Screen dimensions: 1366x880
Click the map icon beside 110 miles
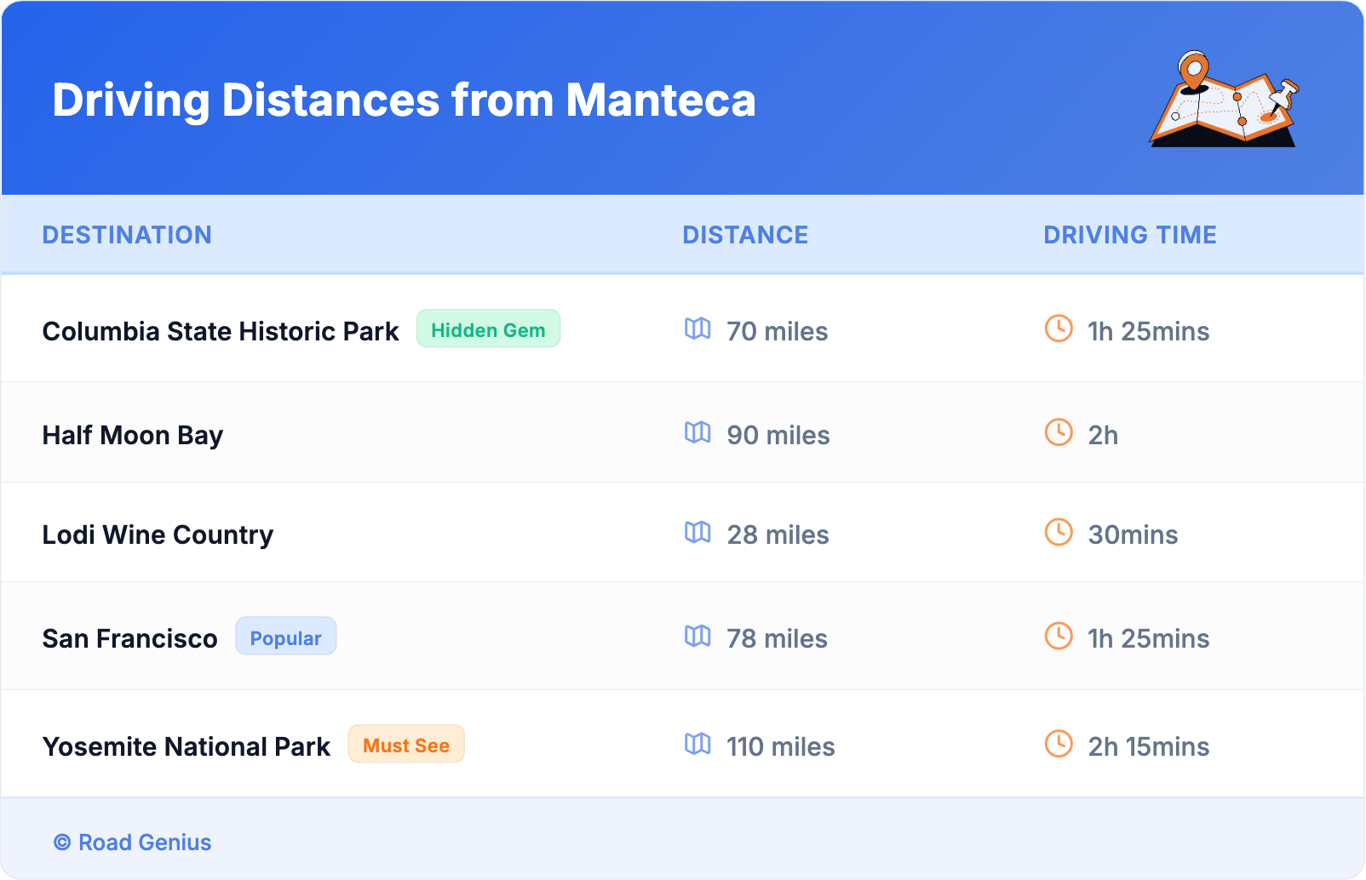coord(697,744)
